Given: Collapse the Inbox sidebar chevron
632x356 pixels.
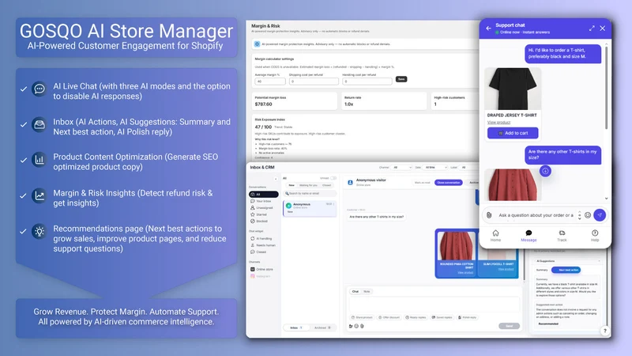Looking at the screenshot, I should pyautogui.click(x=276, y=179).
